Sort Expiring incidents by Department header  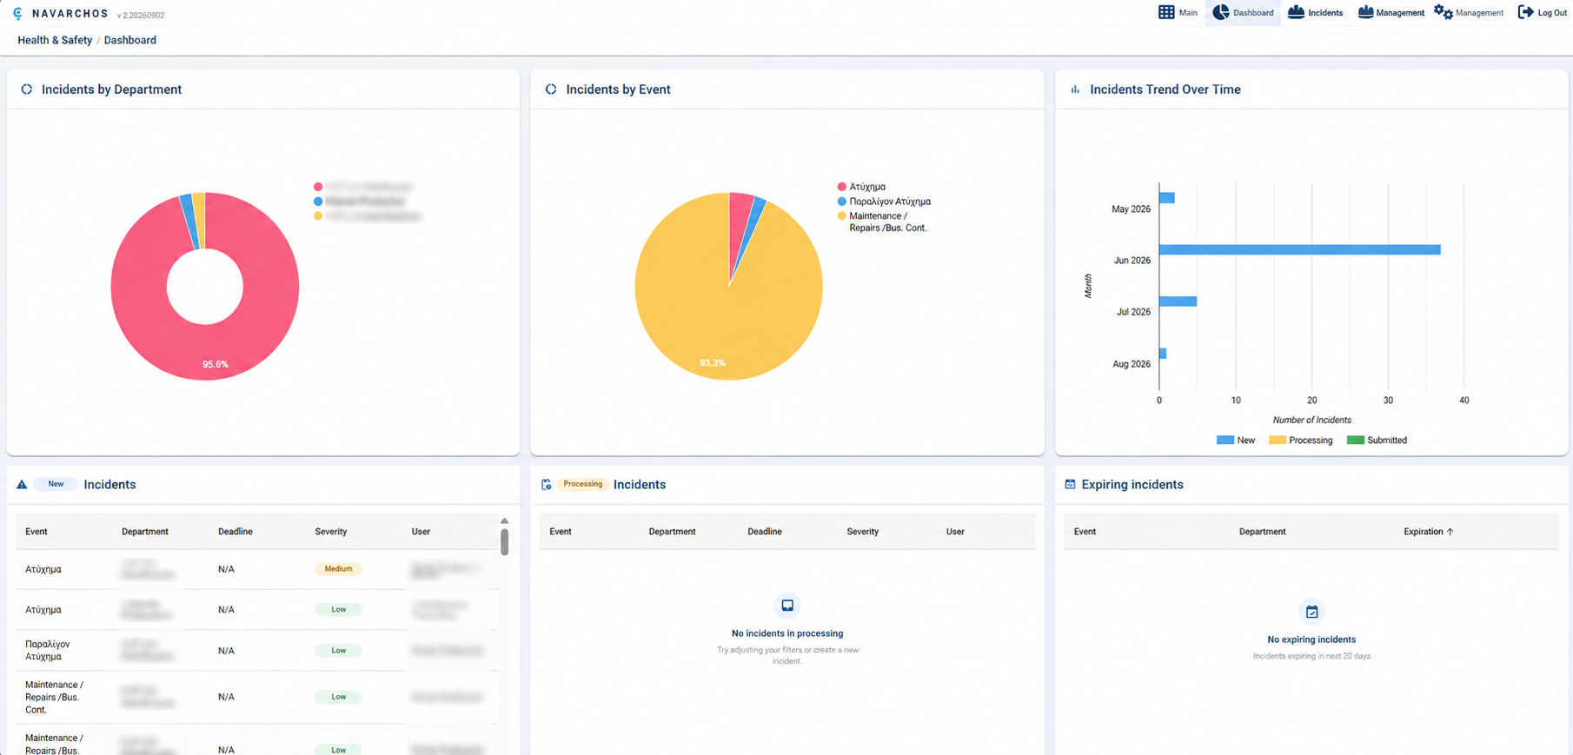pos(1262,532)
